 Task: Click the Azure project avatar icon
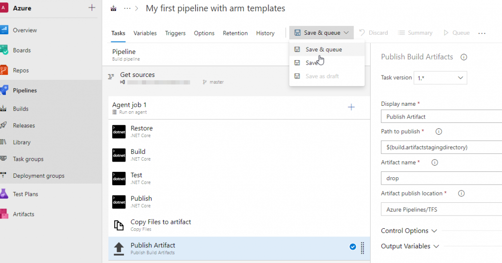click(3, 8)
